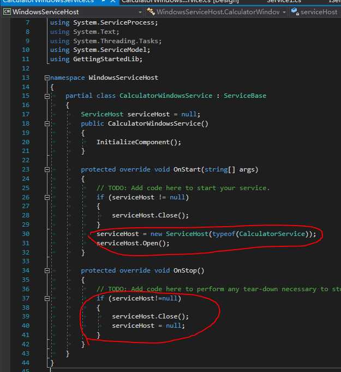The image size is (341, 372).
Task: Click the C# project icon in navigation bar
Action: coord(7,11)
